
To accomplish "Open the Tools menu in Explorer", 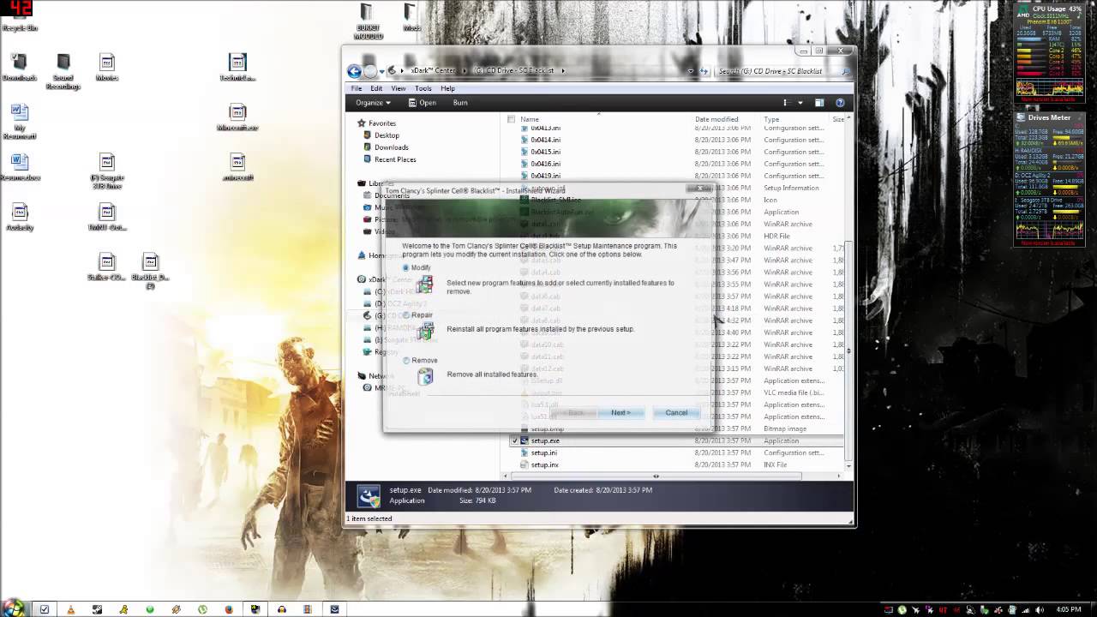I will 423,88.
